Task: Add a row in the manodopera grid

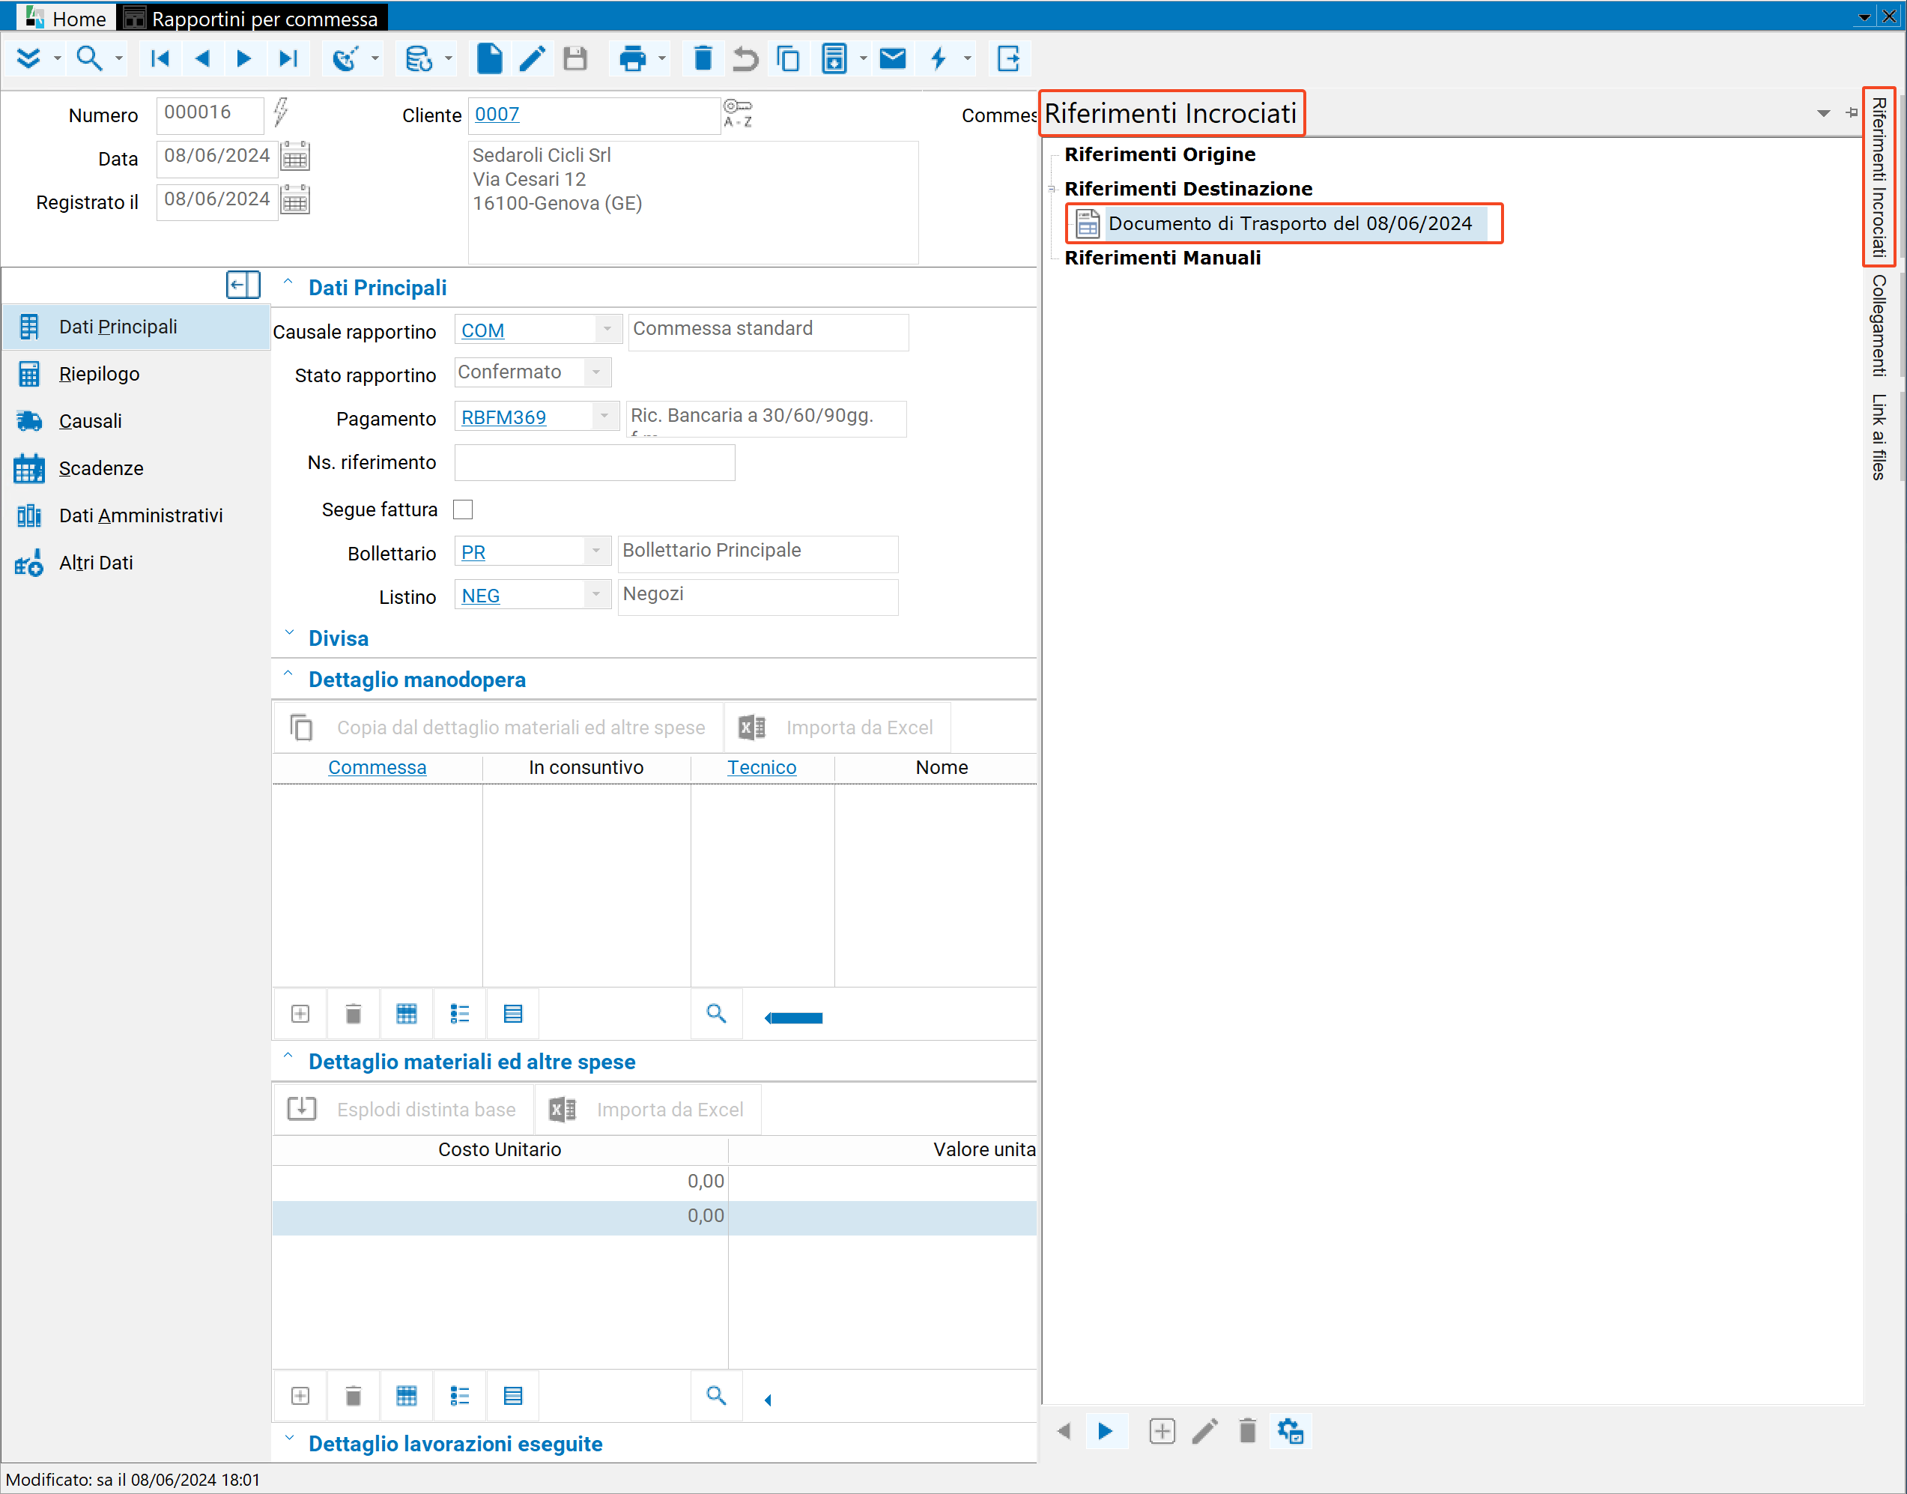Action: coord(300,1014)
